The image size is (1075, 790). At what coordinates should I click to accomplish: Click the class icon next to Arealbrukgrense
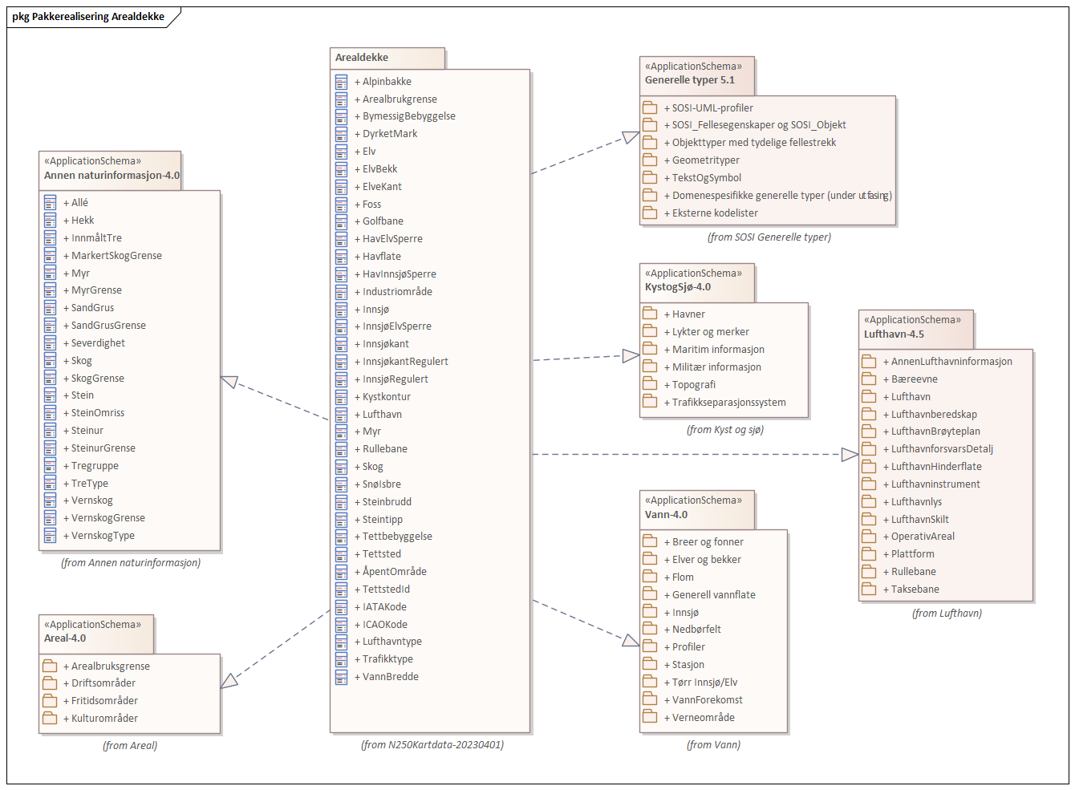[x=341, y=99]
